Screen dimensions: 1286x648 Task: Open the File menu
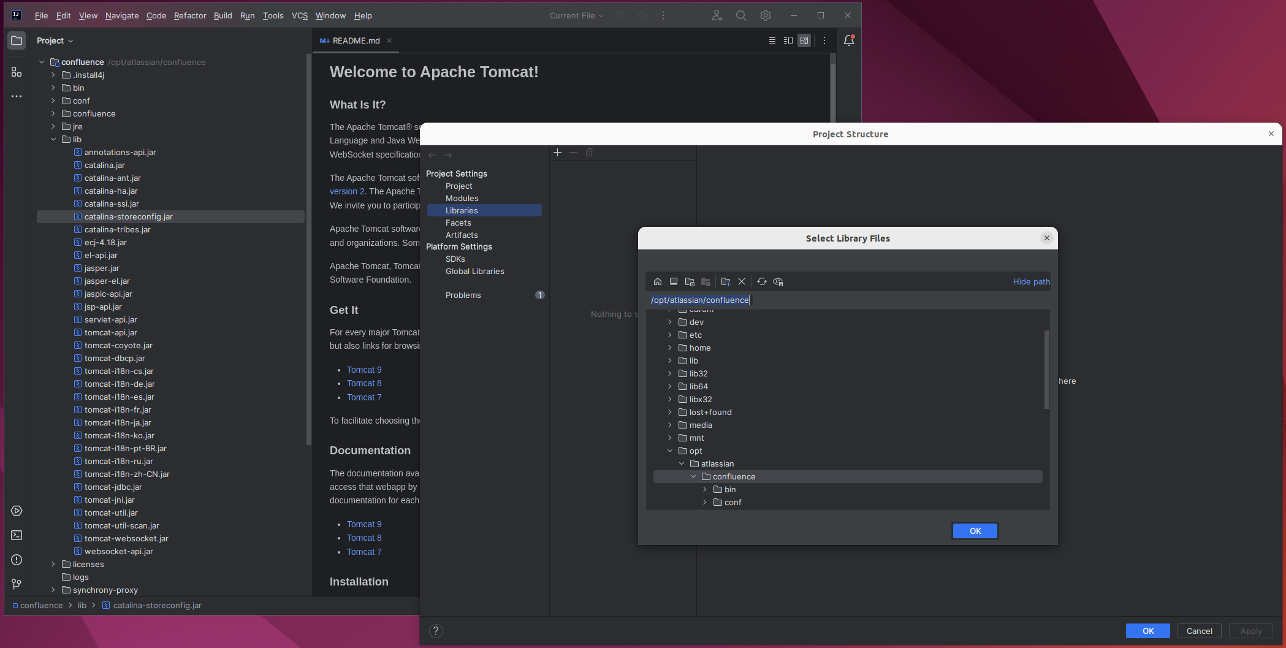pyautogui.click(x=41, y=15)
